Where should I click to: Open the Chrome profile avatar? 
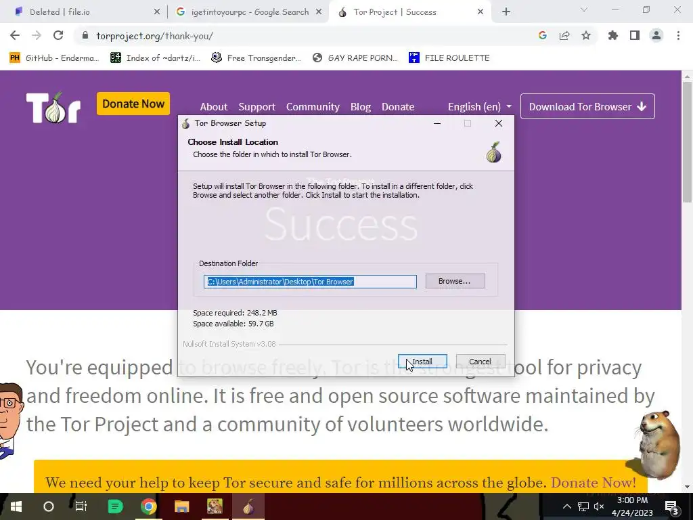click(x=656, y=36)
